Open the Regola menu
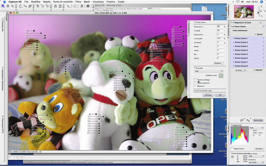 point(47,2)
